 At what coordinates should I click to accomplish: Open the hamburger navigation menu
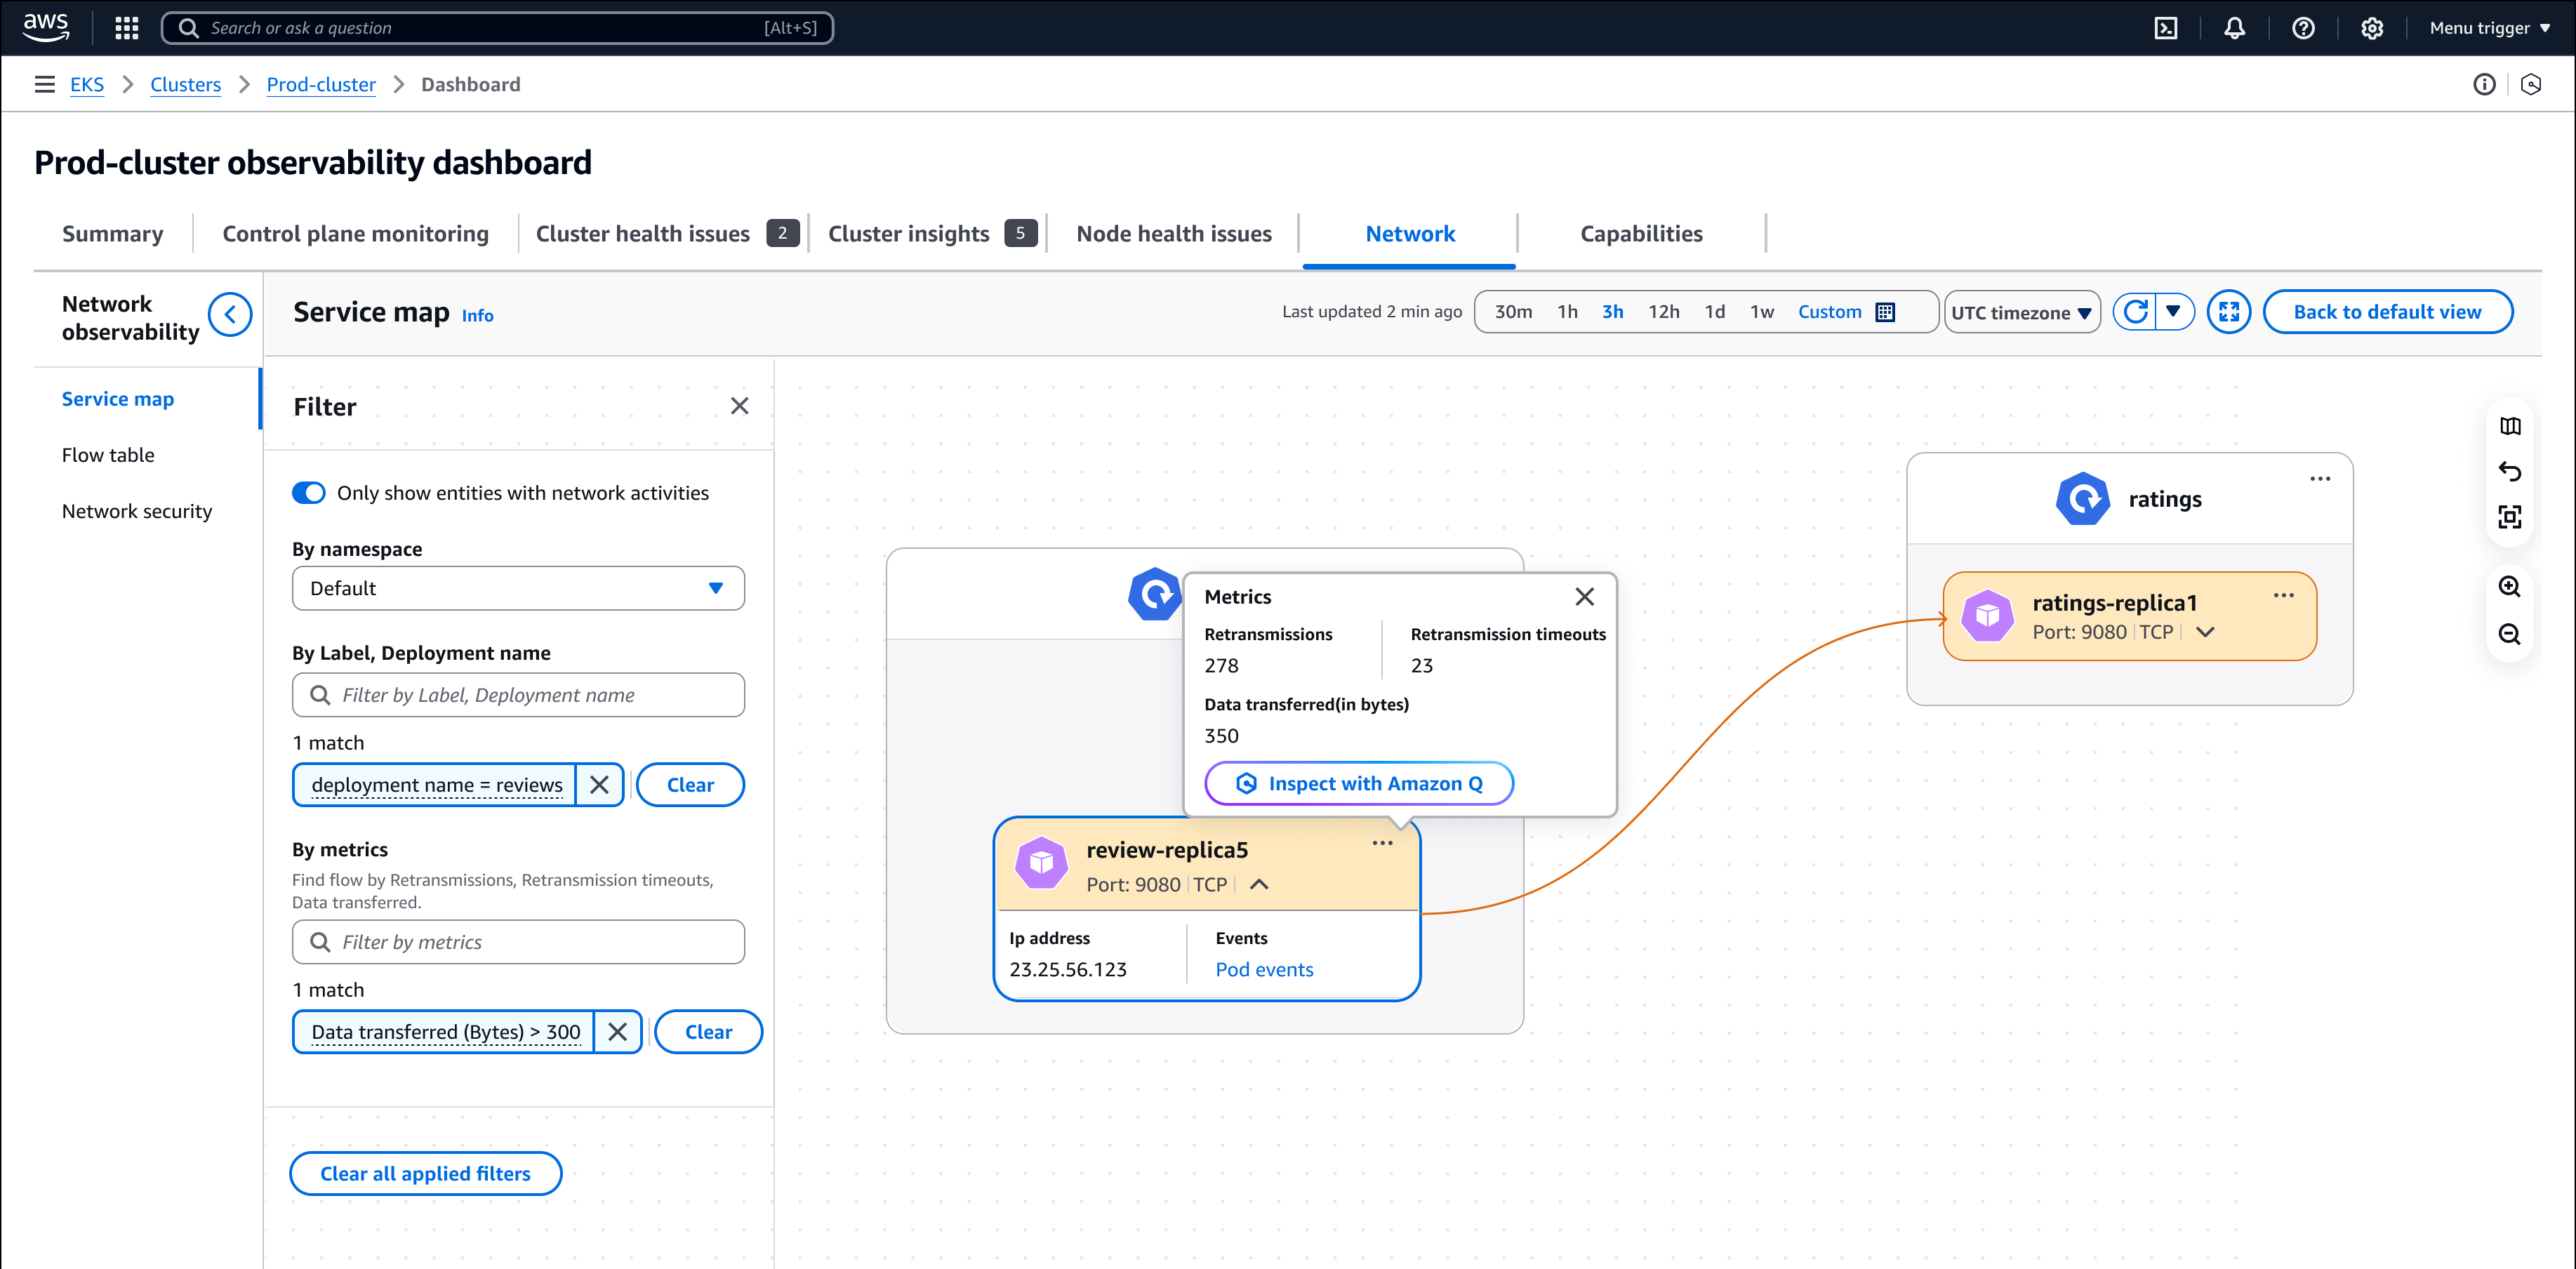pyautogui.click(x=44, y=84)
